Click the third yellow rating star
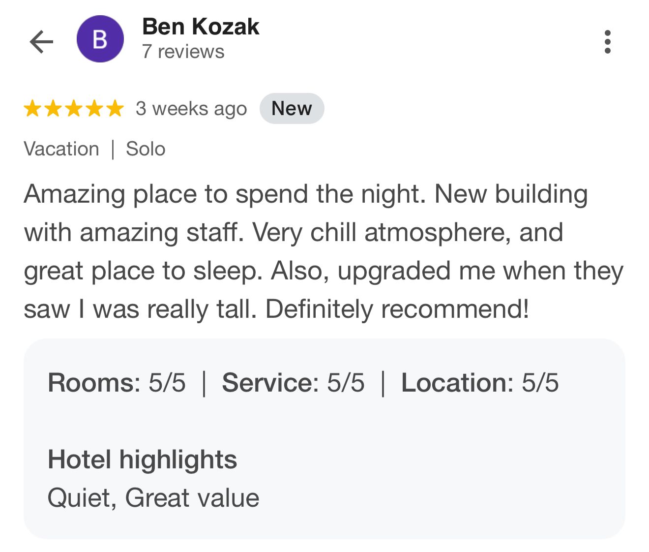This screenshot has width=649, height=552. click(x=74, y=109)
